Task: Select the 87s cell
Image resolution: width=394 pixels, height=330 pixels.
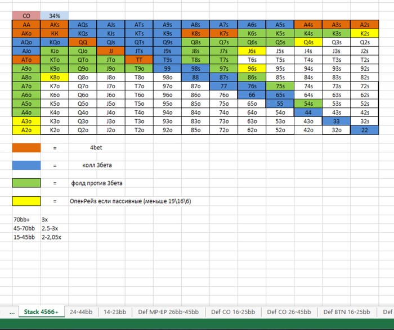Action: (x=223, y=77)
